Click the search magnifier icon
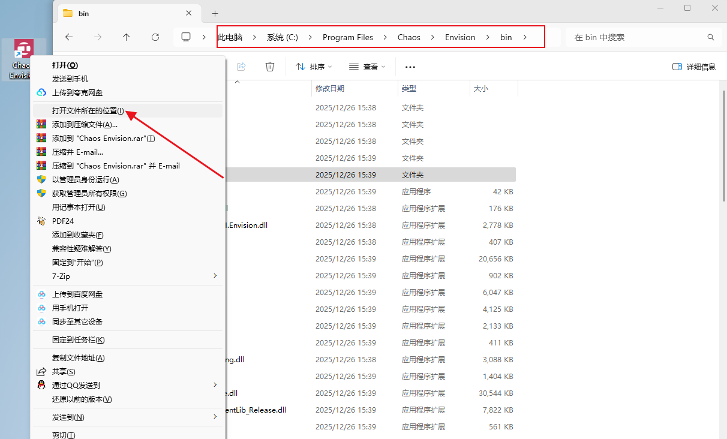The image size is (727, 439). [x=711, y=37]
